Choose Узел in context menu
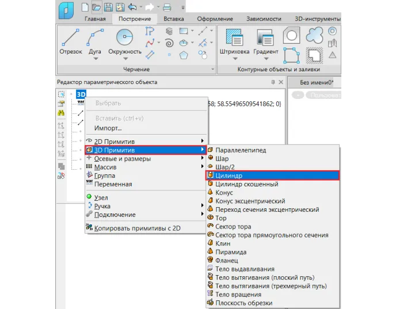The image size is (396, 309). [x=146, y=197]
